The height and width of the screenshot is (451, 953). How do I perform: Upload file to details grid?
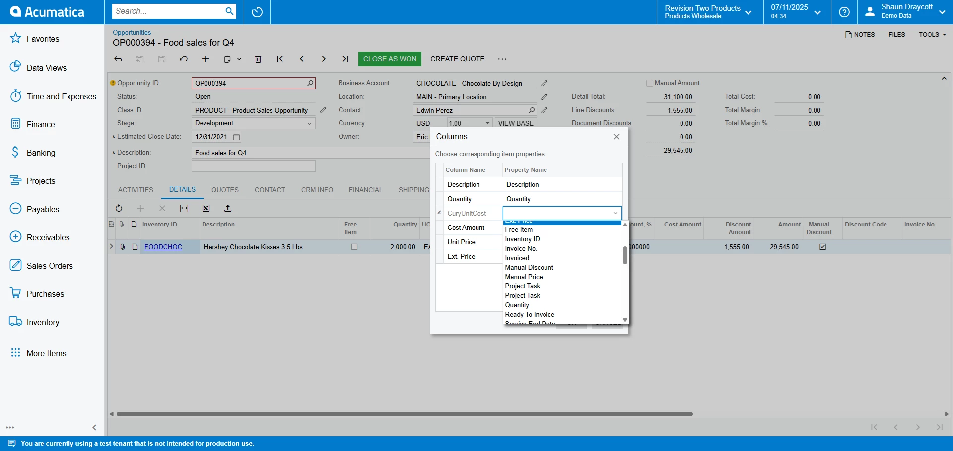tap(228, 208)
